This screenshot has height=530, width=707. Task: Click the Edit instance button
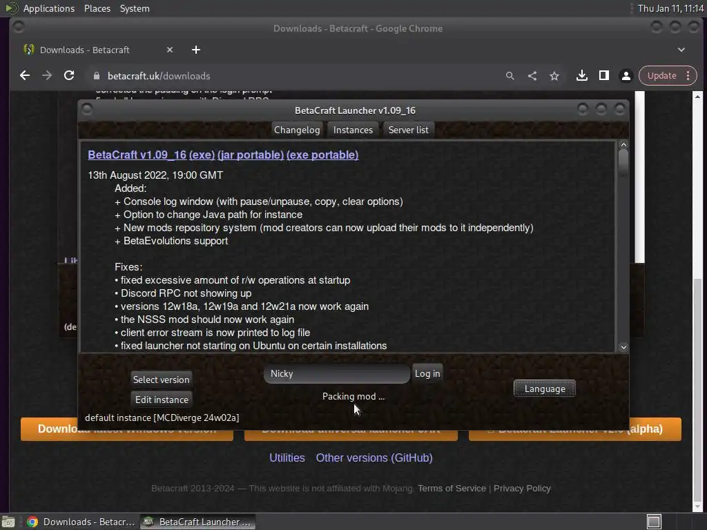[162, 400]
